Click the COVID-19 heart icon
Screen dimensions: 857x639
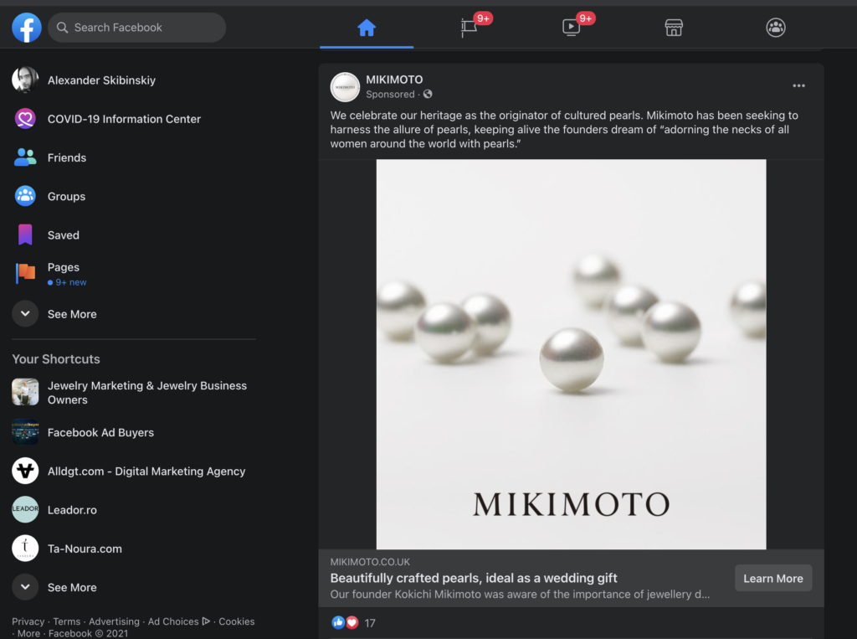click(x=25, y=119)
